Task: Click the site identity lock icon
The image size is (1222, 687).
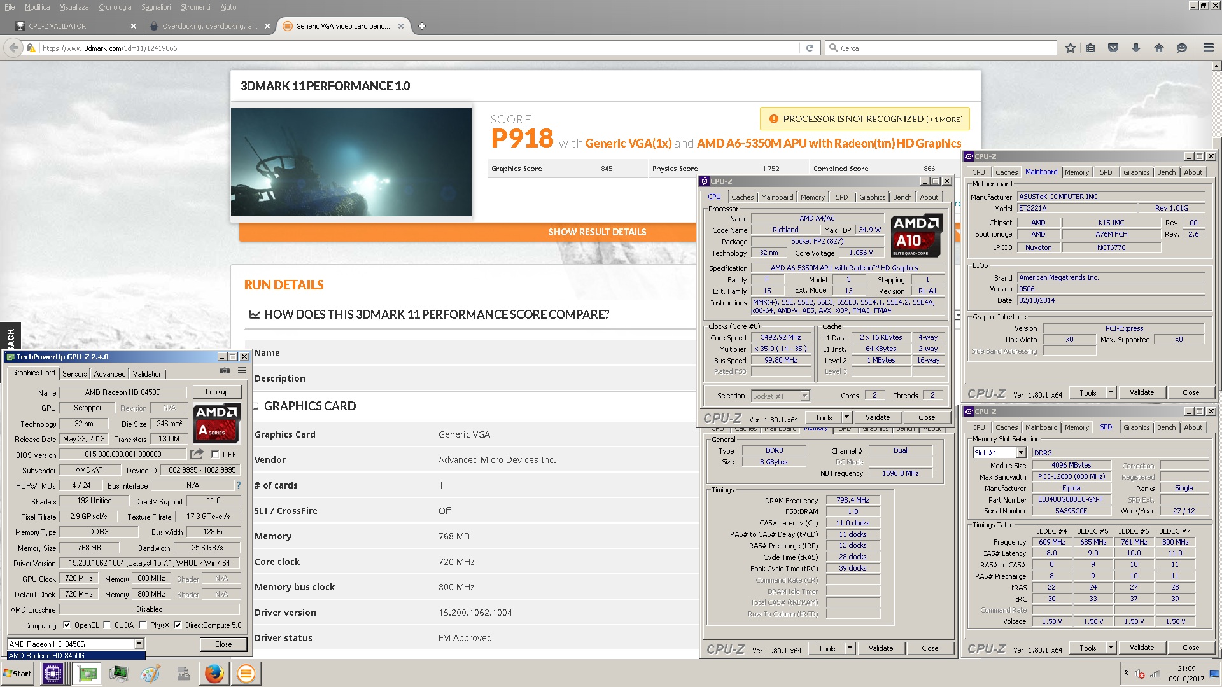Action: tap(31, 48)
